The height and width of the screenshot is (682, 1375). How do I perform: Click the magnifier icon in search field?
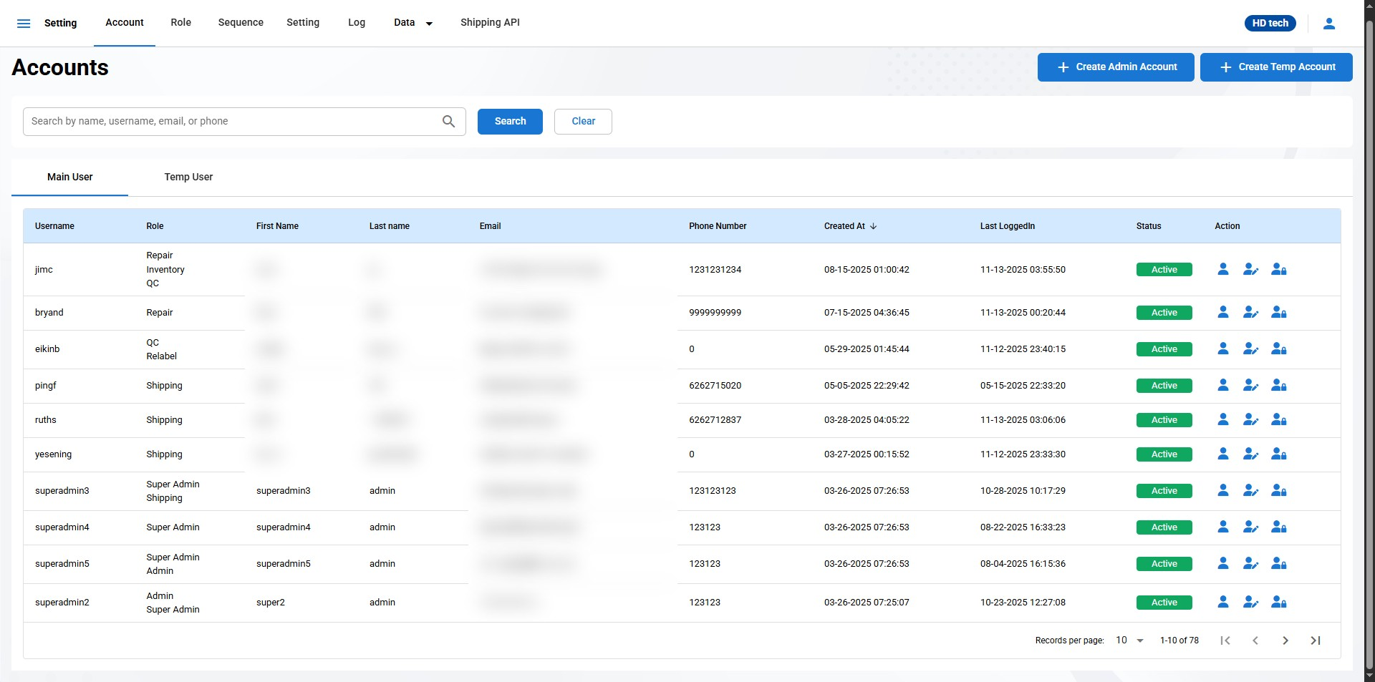coord(448,122)
